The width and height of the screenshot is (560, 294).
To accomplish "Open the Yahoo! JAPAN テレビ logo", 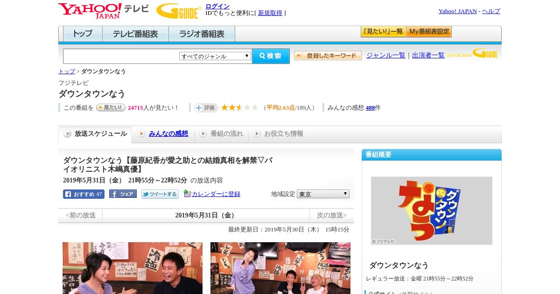I will tap(103, 11).
